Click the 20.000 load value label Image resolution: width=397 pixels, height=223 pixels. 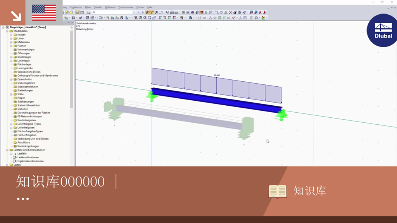217,75
